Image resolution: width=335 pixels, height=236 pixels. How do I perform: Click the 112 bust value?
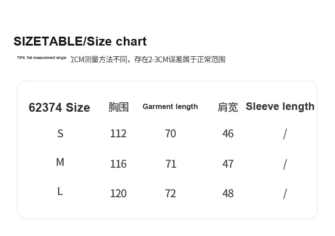[x=118, y=134]
